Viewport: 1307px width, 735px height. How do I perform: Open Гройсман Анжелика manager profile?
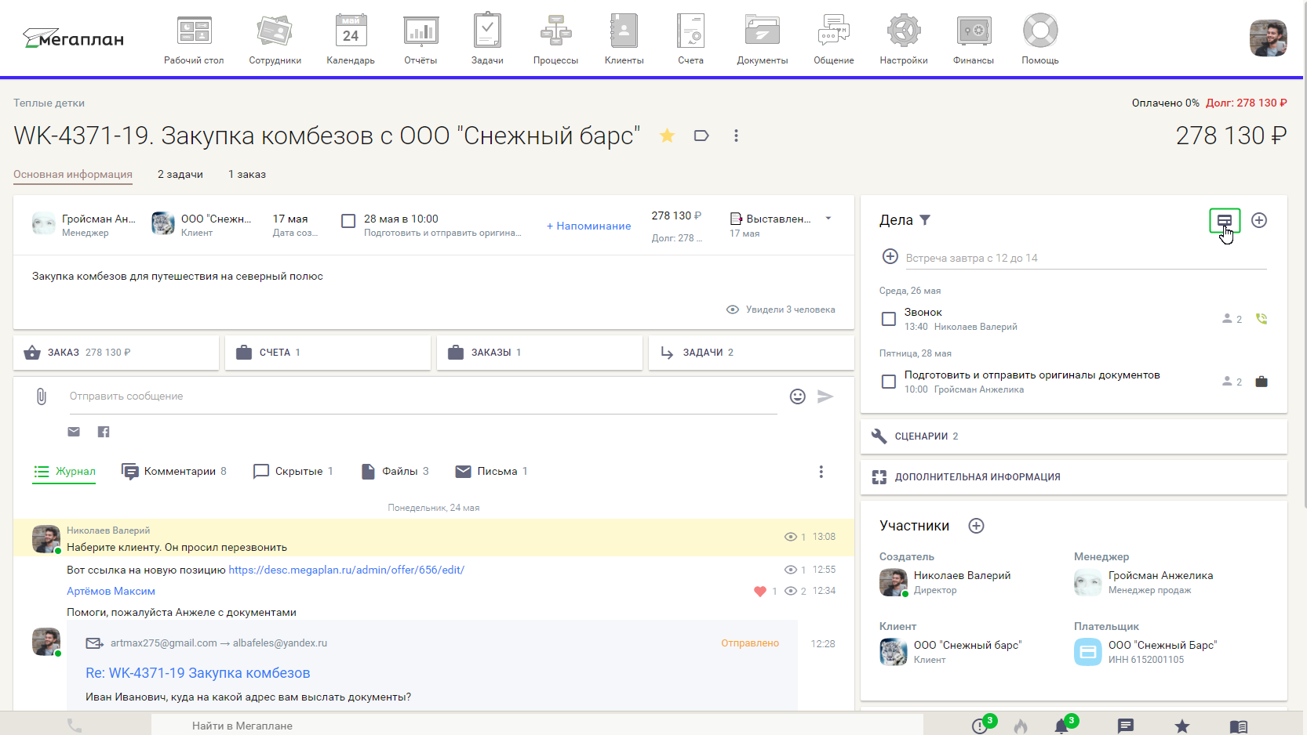pos(1160,575)
